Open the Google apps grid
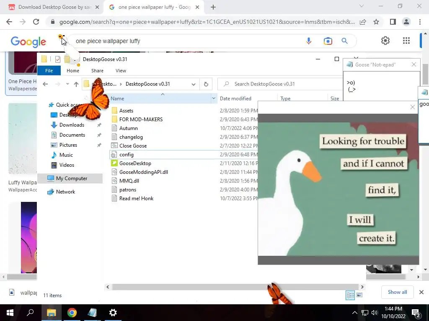The width and height of the screenshot is (429, 321). 406,41
